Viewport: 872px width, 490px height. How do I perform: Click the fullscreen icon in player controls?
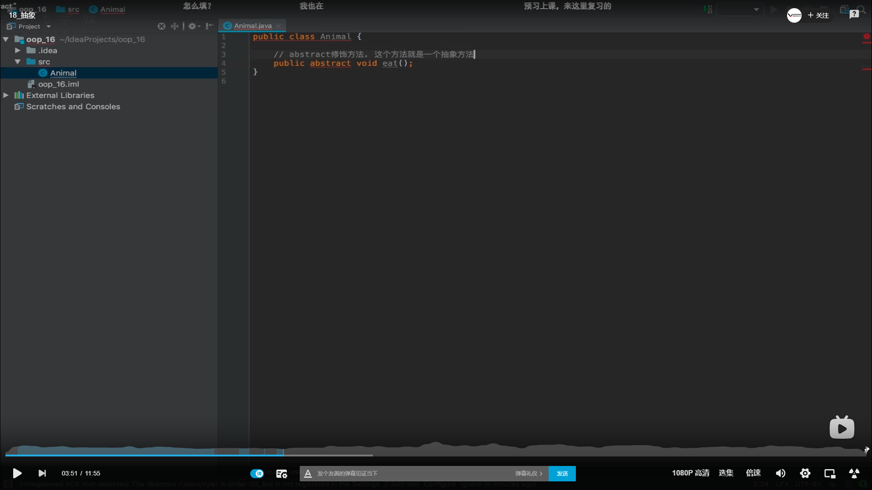click(x=854, y=473)
